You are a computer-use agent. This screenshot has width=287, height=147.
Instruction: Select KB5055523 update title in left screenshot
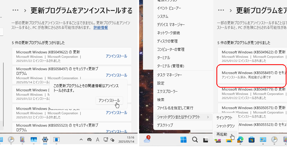(x=57, y=128)
